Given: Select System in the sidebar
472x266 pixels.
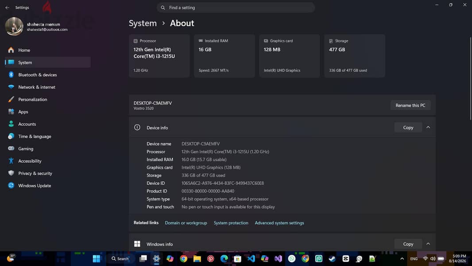Looking at the screenshot, I should click(x=47, y=63).
